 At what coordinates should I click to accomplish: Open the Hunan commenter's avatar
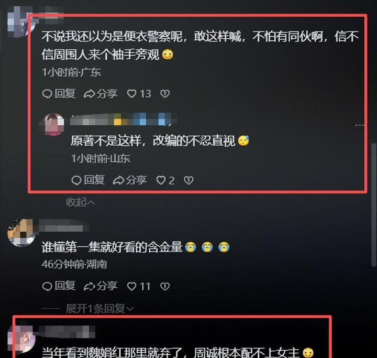coord(21,233)
